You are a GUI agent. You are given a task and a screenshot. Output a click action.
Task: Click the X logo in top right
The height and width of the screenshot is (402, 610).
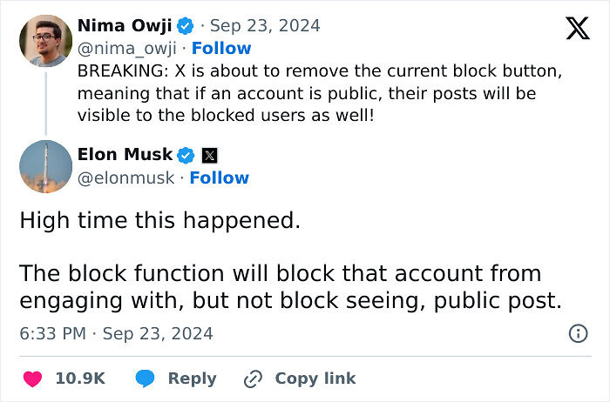click(577, 28)
